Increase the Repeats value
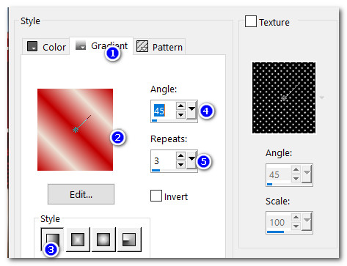This screenshot has width=347, height=266. [x=180, y=156]
